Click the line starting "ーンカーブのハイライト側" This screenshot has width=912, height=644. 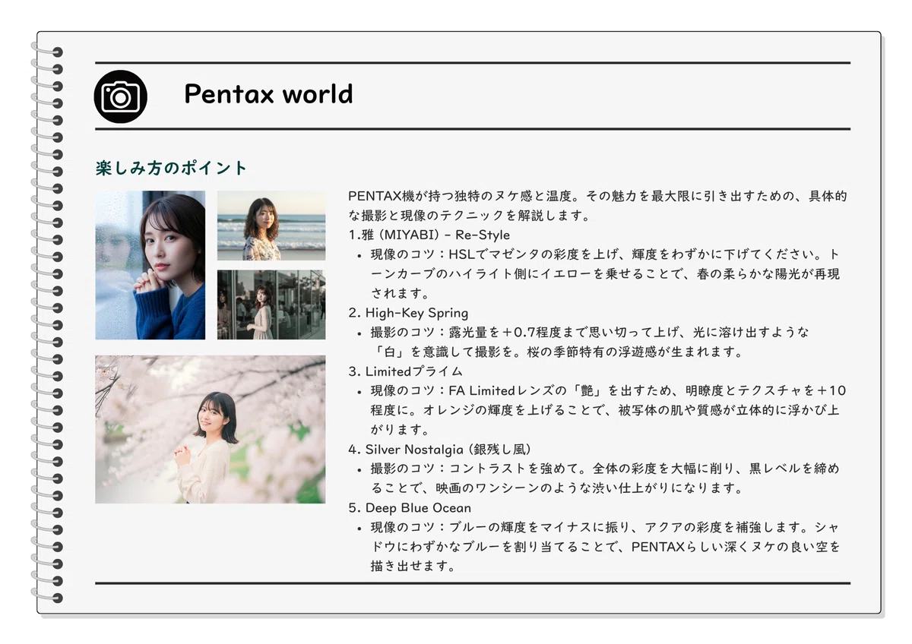pos(605,274)
